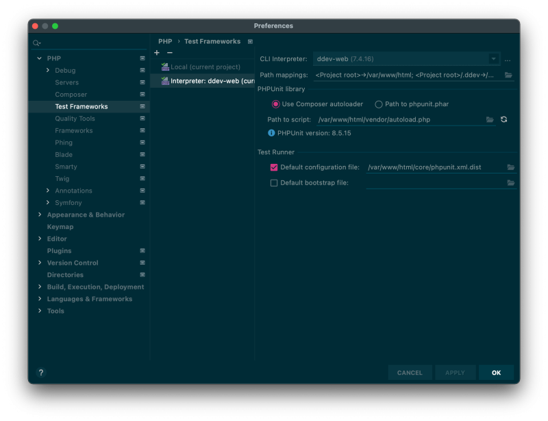Open the Servers settings page
Image resolution: width=548 pixels, height=421 pixels.
click(x=66, y=82)
